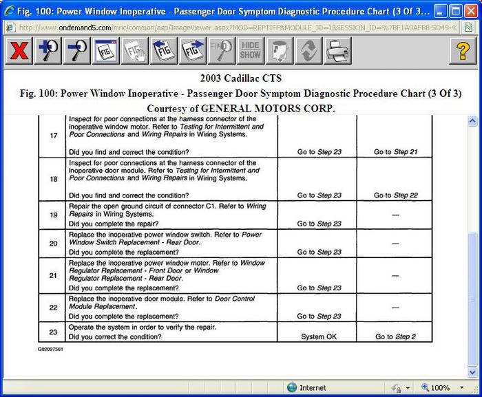
Task: Click step number 21 cell
Action: [53, 276]
